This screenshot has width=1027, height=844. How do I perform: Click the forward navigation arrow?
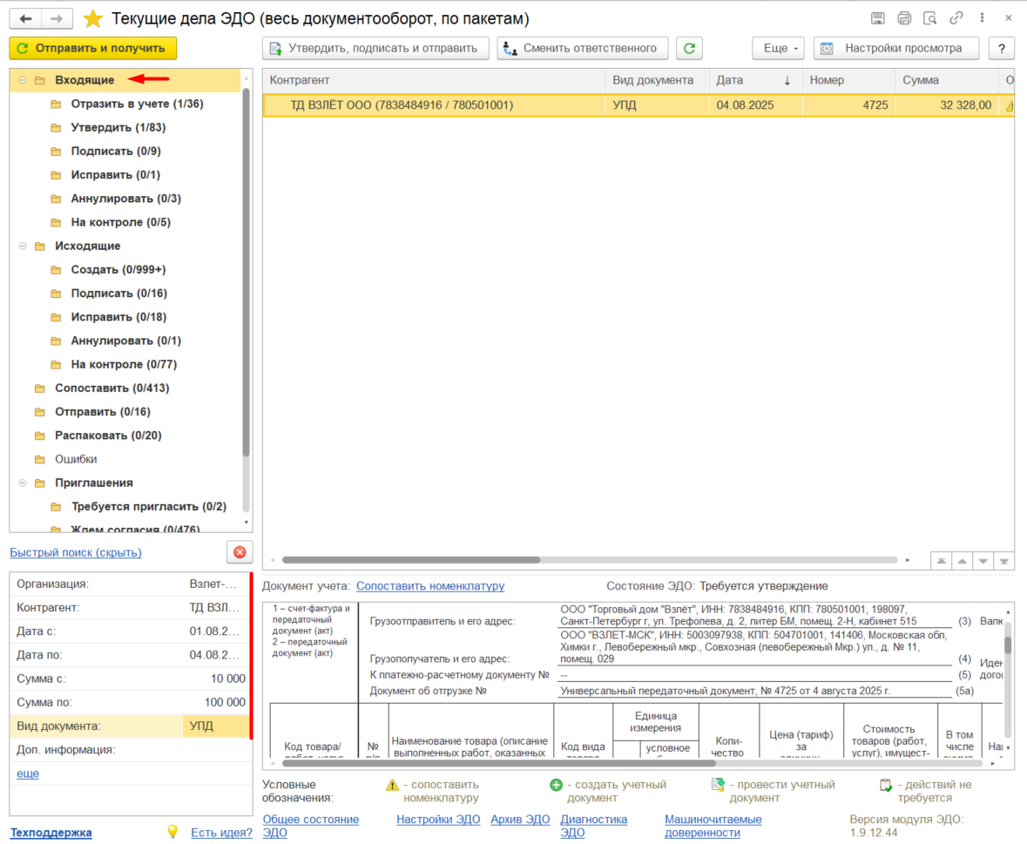pos(57,19)
